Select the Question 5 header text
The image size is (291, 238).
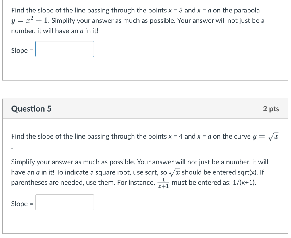[x=32, y=108]
